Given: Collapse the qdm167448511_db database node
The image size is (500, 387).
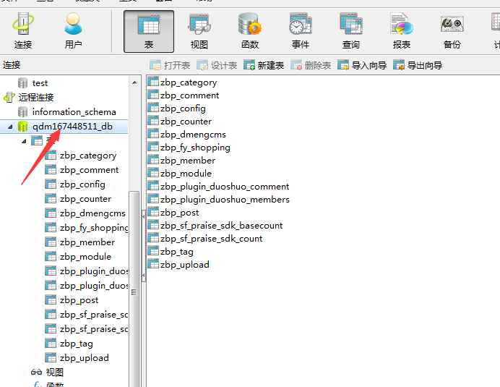Looking at the screenshot, I should tap(10, 127).
